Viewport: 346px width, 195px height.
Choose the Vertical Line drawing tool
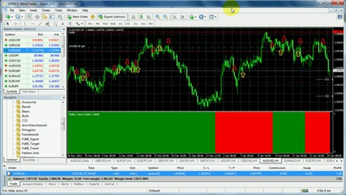tap(25, 24)
